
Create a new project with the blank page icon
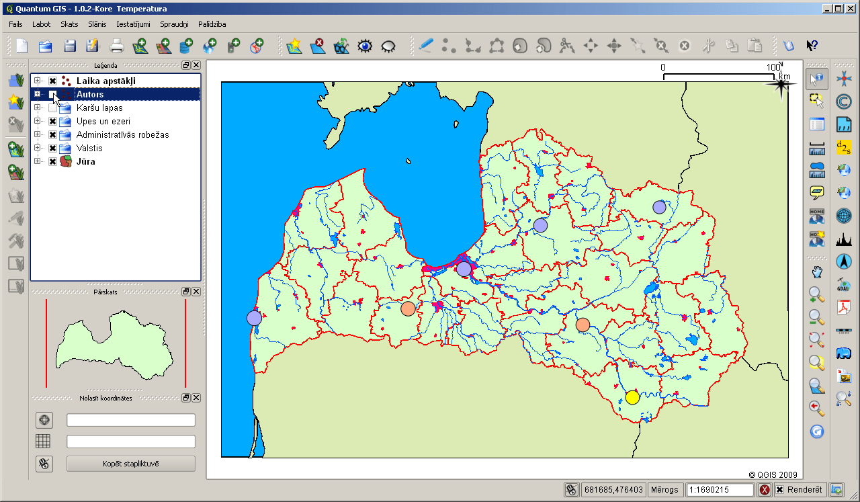point(22,46)
